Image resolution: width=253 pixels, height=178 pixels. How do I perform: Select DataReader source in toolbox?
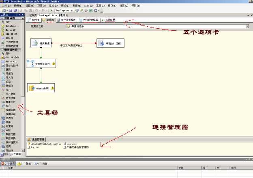click(10, 26)
